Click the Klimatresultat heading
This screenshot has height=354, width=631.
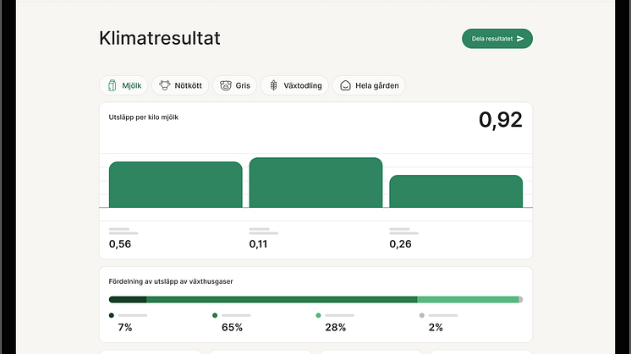click(160, 39)
